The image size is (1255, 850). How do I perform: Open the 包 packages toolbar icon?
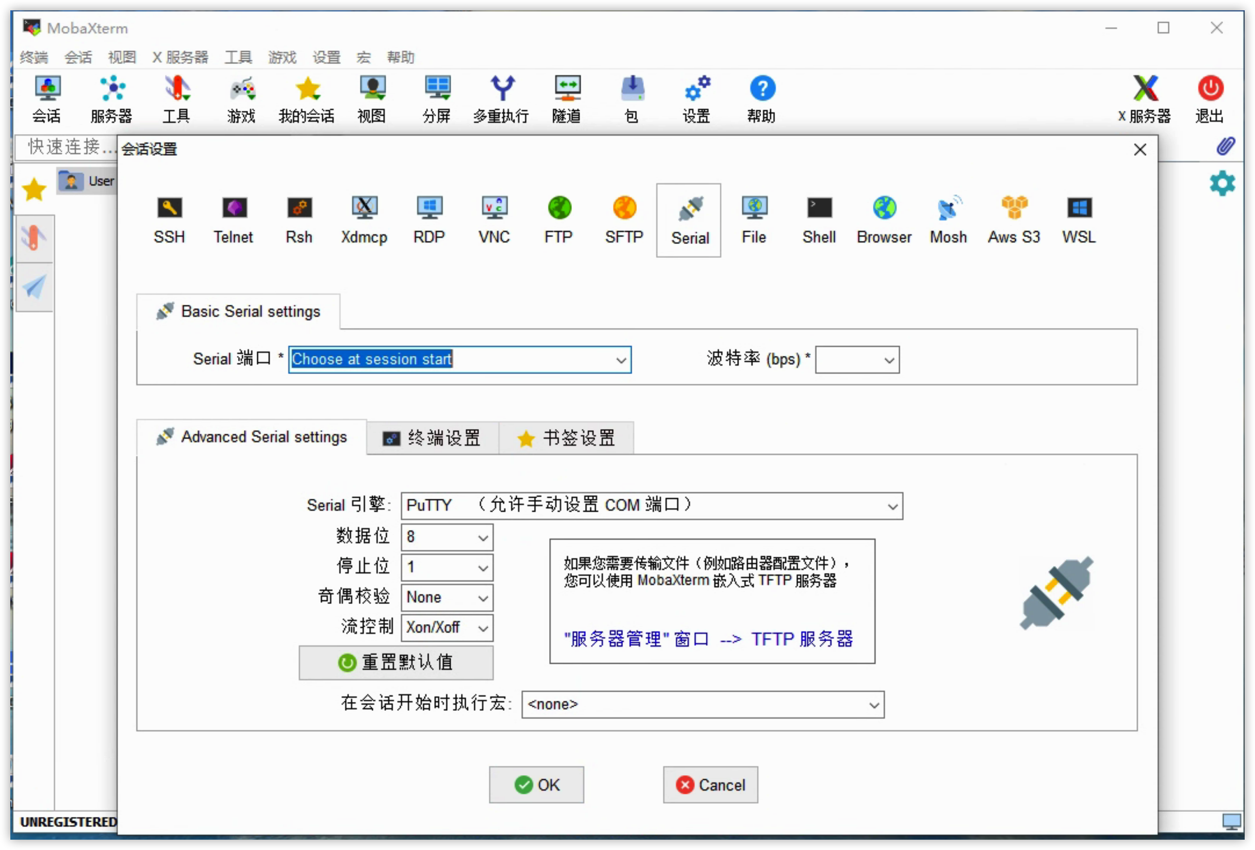632,100
